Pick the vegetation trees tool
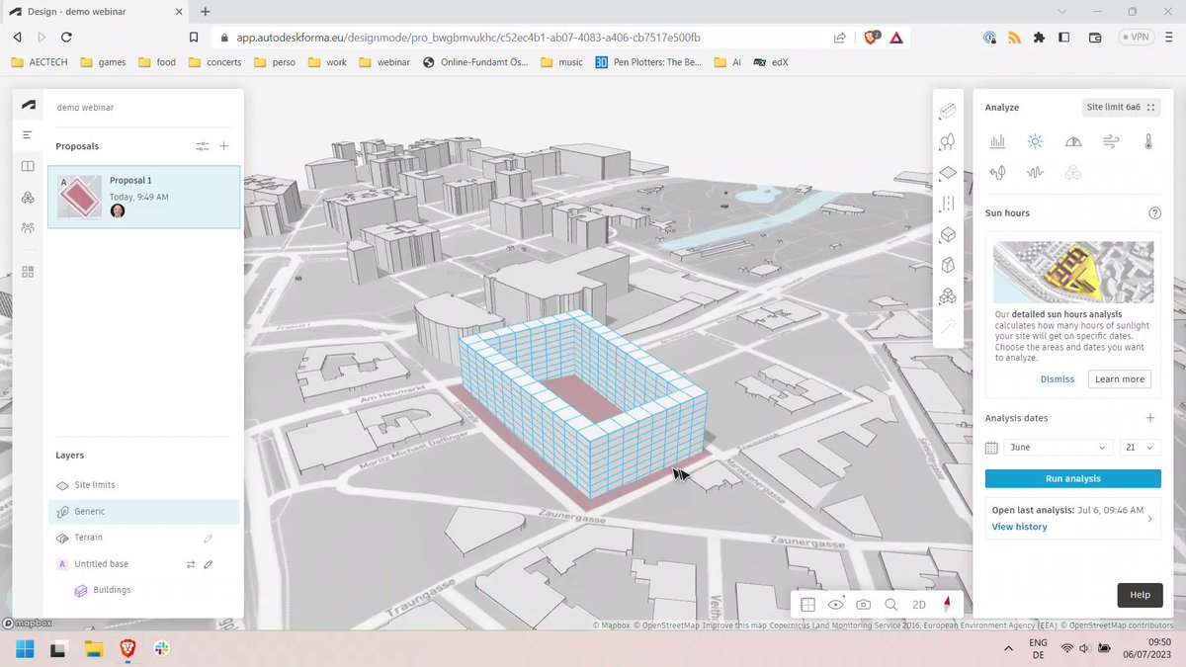1186x667 pixels. (948, 142)
